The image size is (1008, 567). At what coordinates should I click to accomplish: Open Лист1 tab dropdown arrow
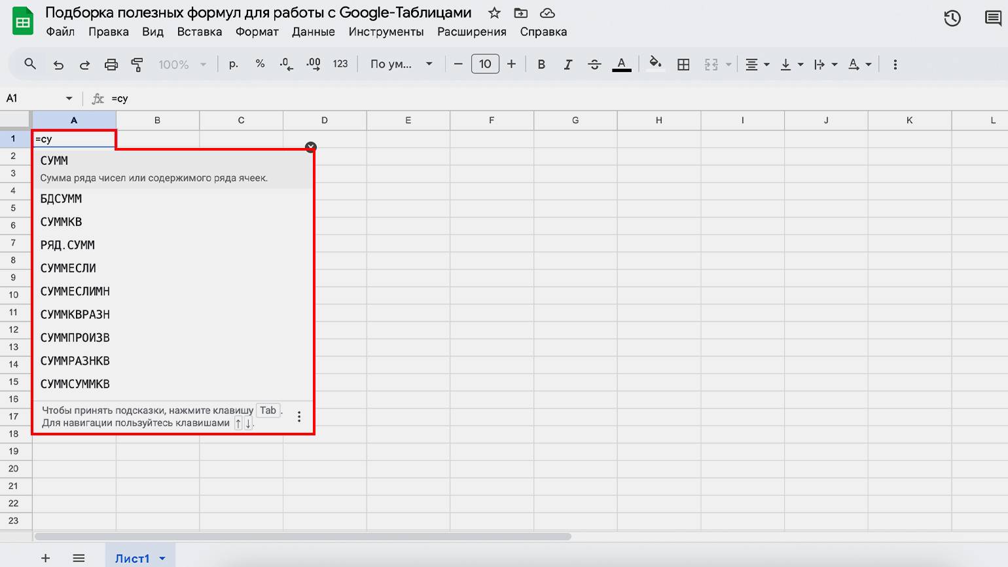pos(162,558)
